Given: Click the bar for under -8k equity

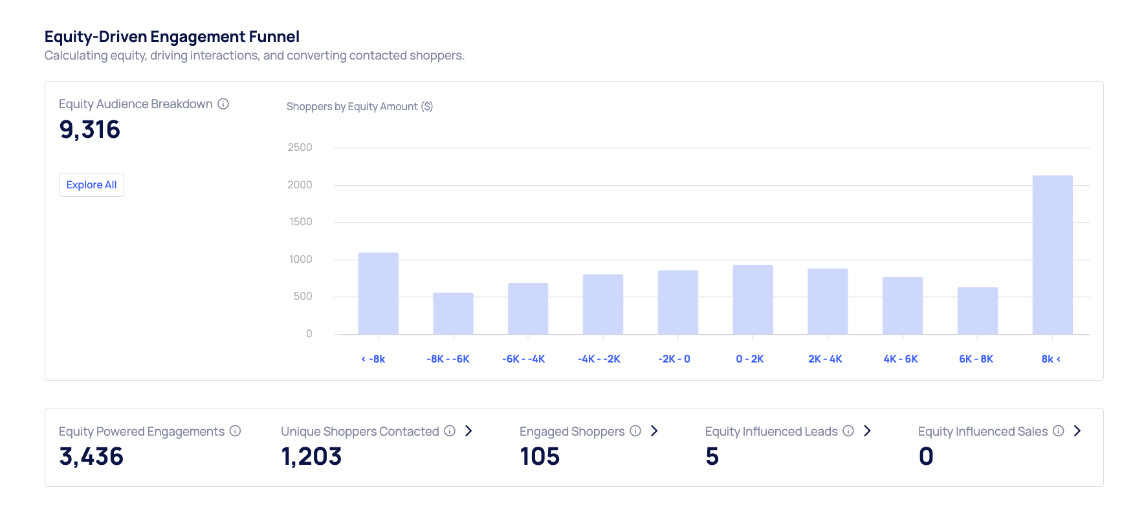Looking at the screenshot, I should pyautogui.click(x=378, y=293).
